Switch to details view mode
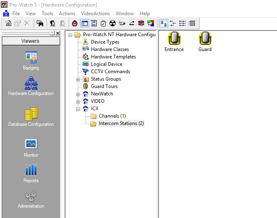Screen dimensions: 277x218 tap(192, 23)
